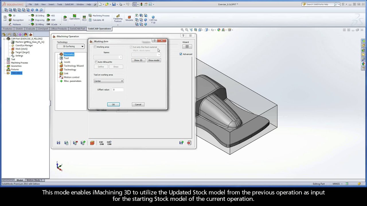Click the MCO toolbar button

[84, 18]
